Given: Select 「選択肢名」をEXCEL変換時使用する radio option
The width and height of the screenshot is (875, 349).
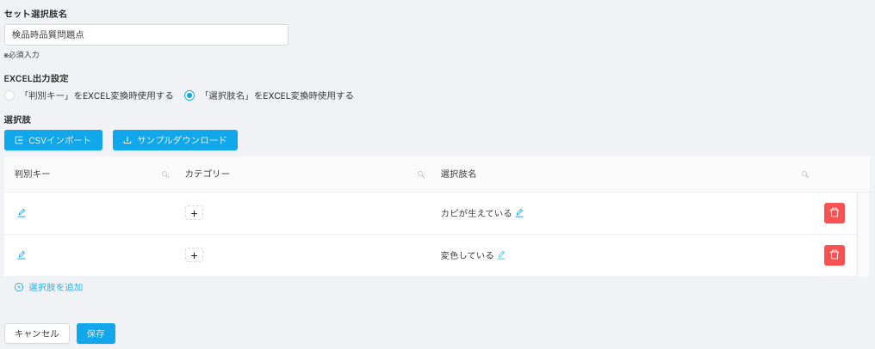Looking at the screenshot, I should click(189, 95).
